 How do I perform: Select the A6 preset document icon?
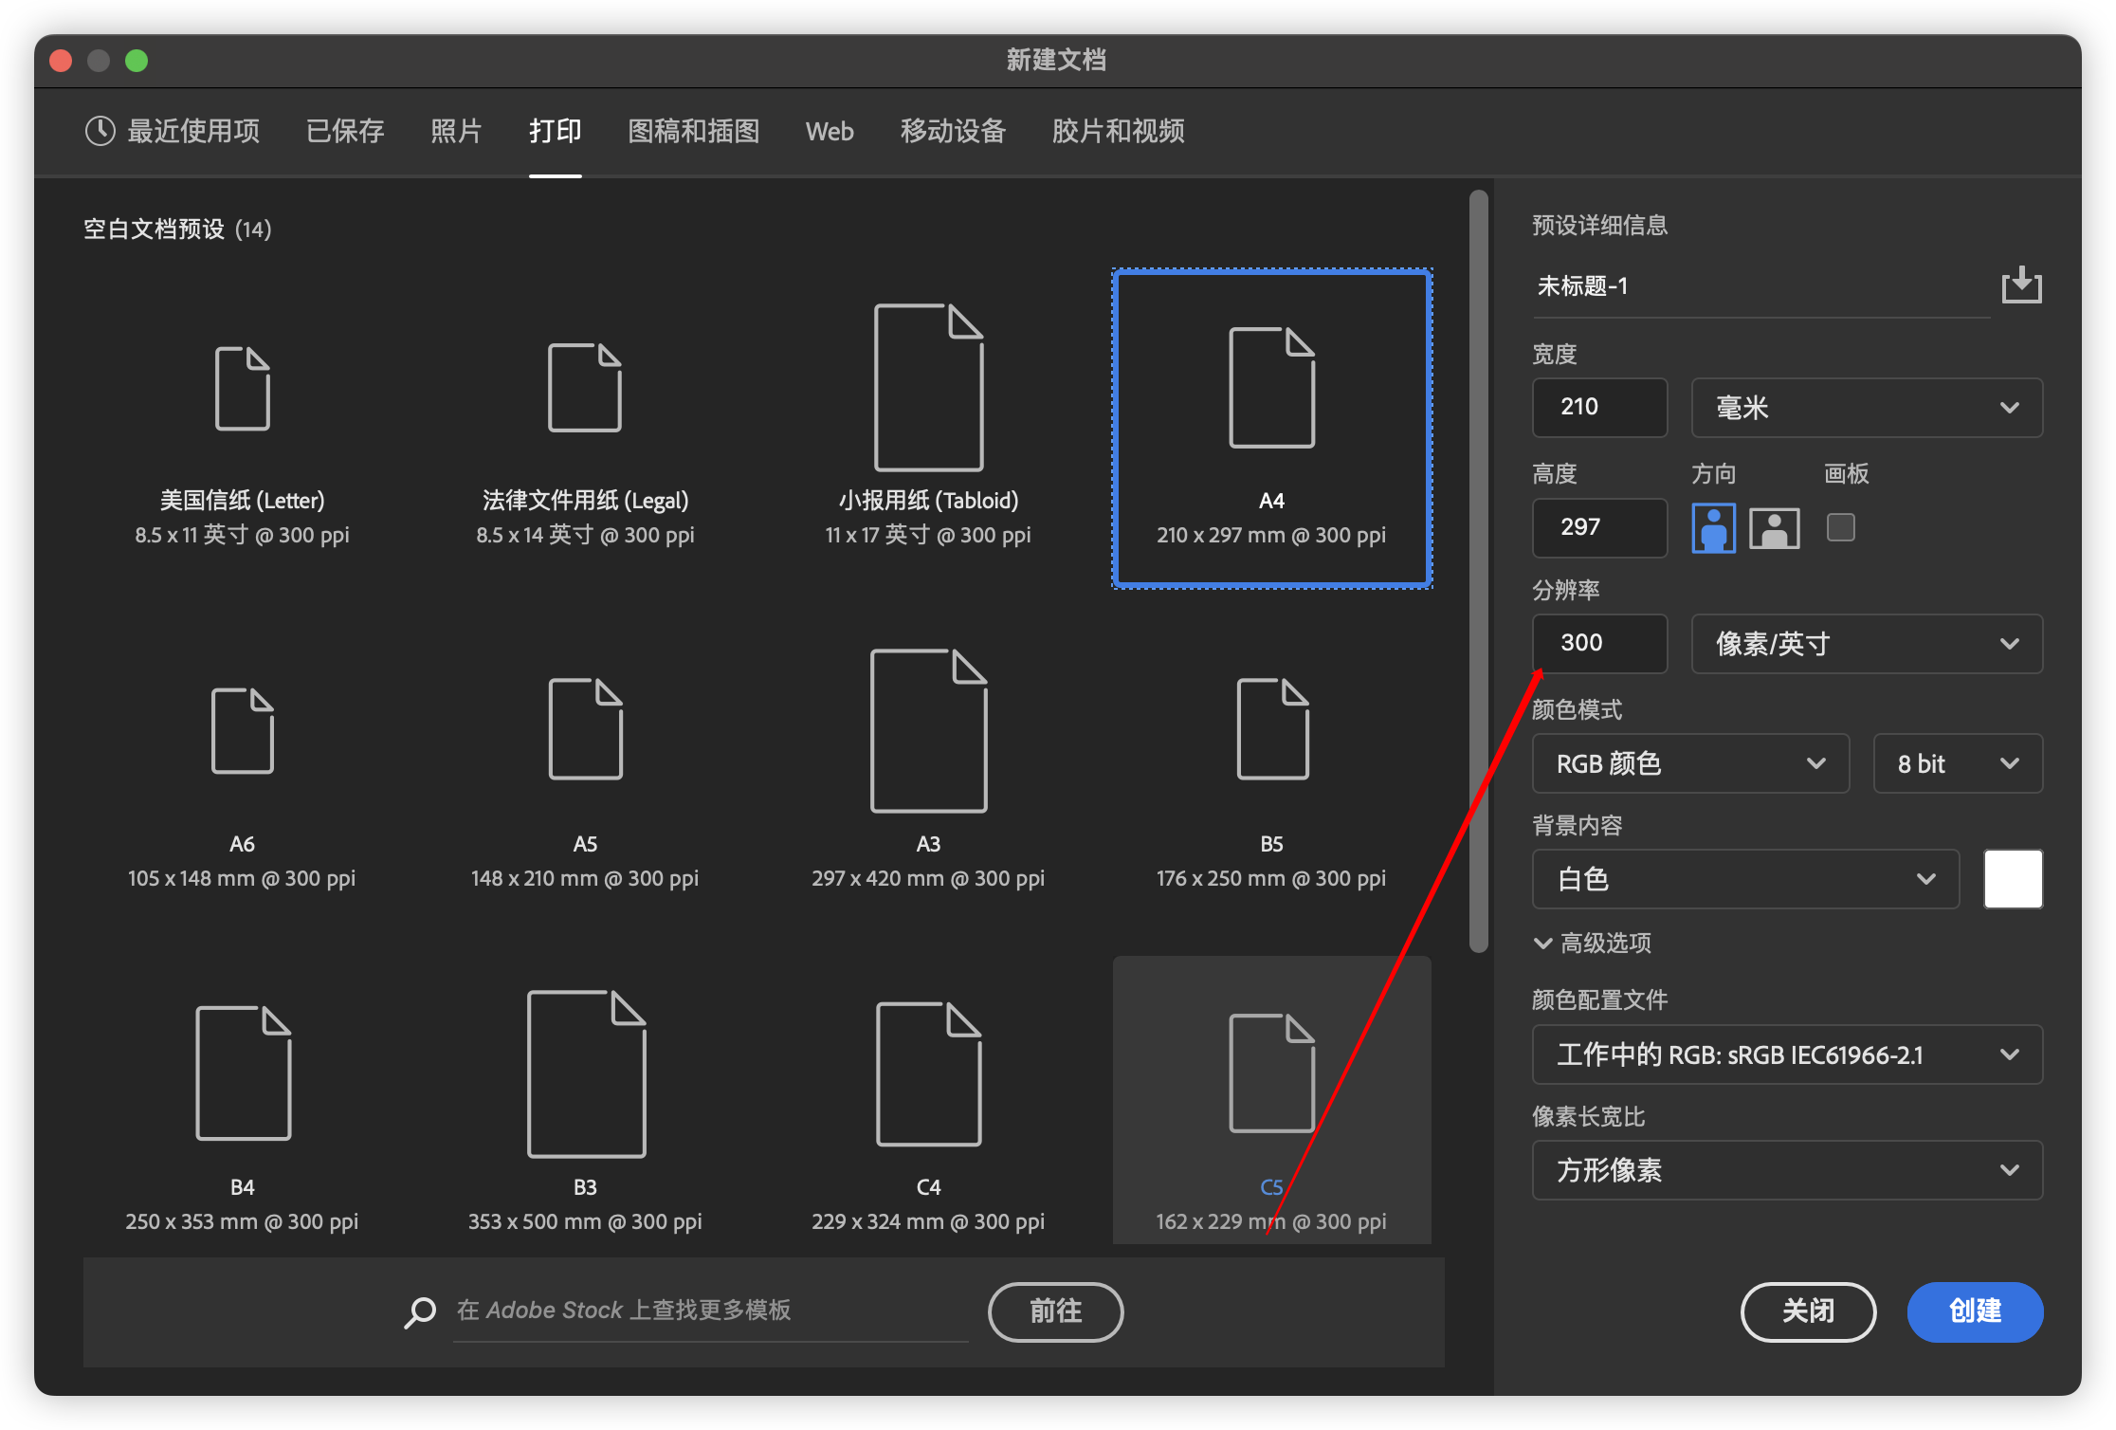[243, 730]
